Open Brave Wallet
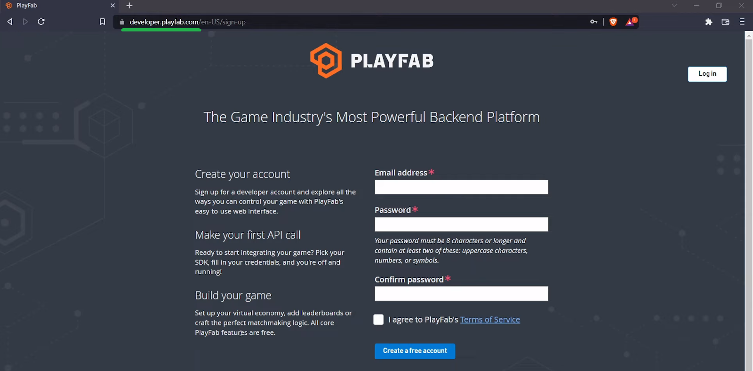 pyautogui.click(x=725, y=22)
